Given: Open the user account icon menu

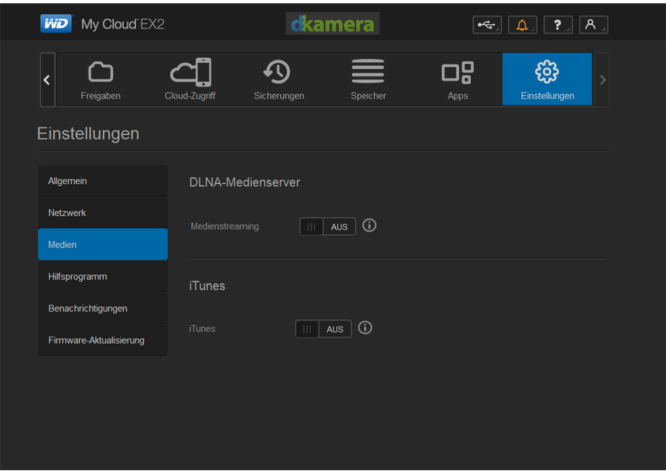Looking at the screenshot, I should (x=593, y=25).
